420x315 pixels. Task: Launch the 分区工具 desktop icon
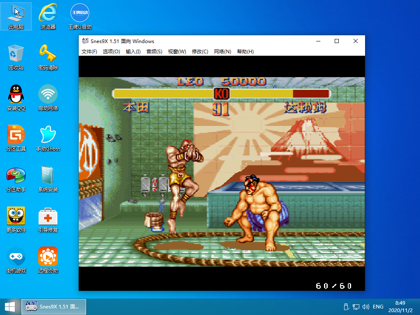(16, 138)
